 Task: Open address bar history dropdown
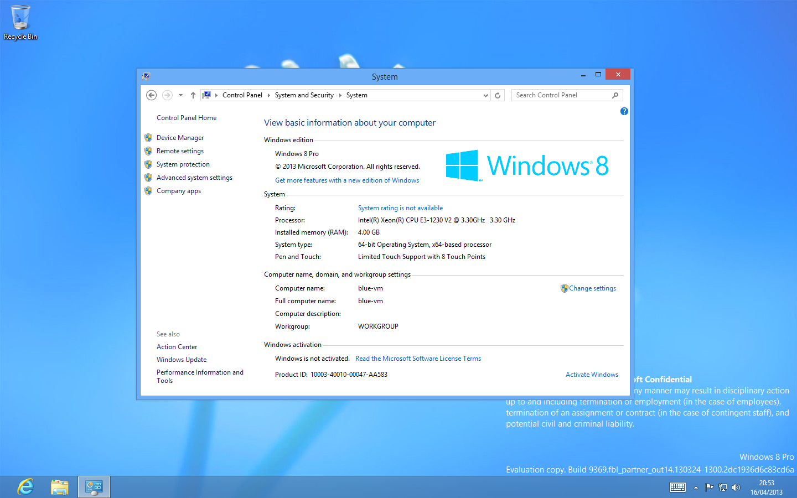(x=485, y=95)
